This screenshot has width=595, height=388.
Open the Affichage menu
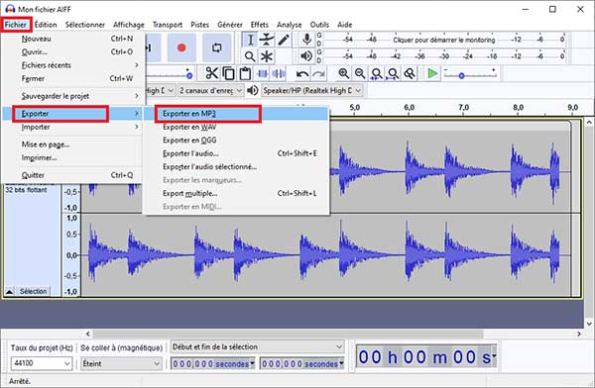pos(129,25)
